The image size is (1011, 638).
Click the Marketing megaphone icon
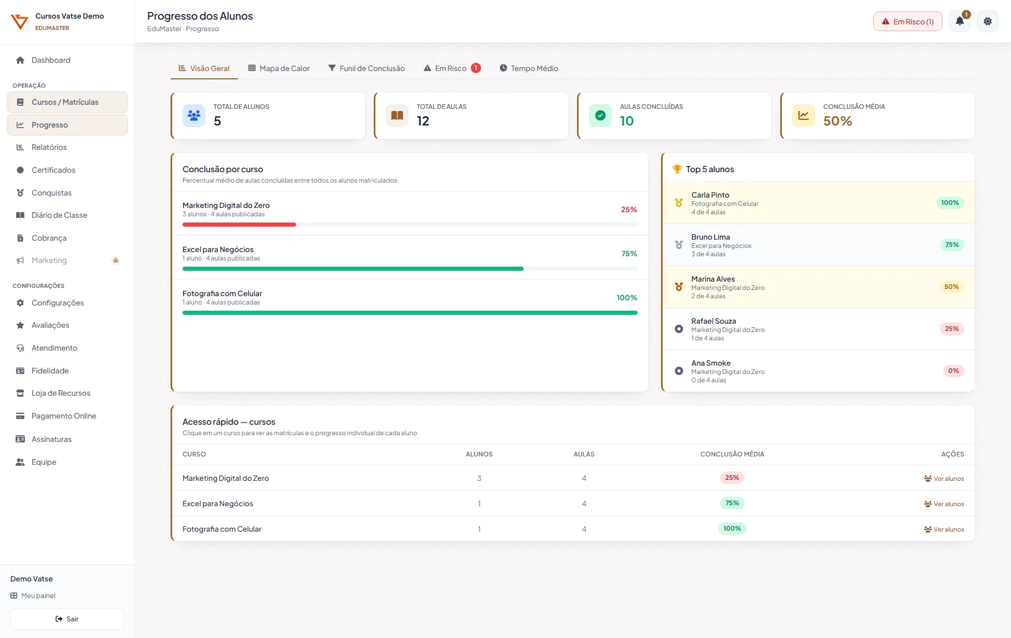click(20, 260)
